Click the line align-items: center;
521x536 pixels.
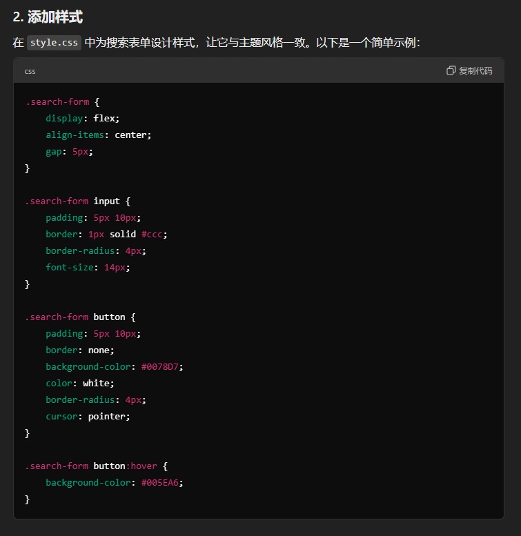click(x=99, y=135)
